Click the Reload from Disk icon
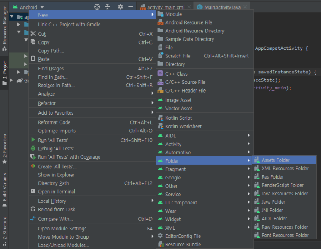The height and width of the screenshot is (249, 321). click(x=33, y=209)
